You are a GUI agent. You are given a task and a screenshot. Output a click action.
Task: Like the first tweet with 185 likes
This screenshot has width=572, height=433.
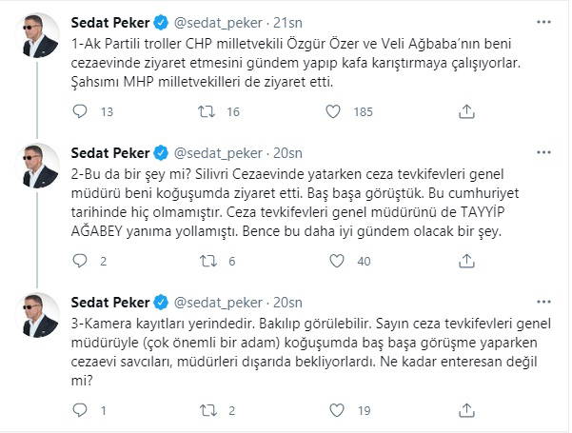pos(329,112)
